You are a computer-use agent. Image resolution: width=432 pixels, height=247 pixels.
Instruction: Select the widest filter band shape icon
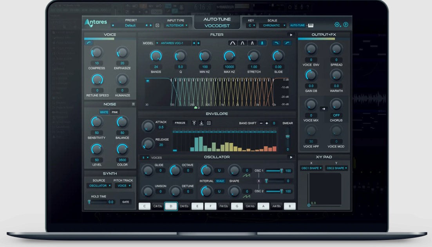click(x=233, y=43)
